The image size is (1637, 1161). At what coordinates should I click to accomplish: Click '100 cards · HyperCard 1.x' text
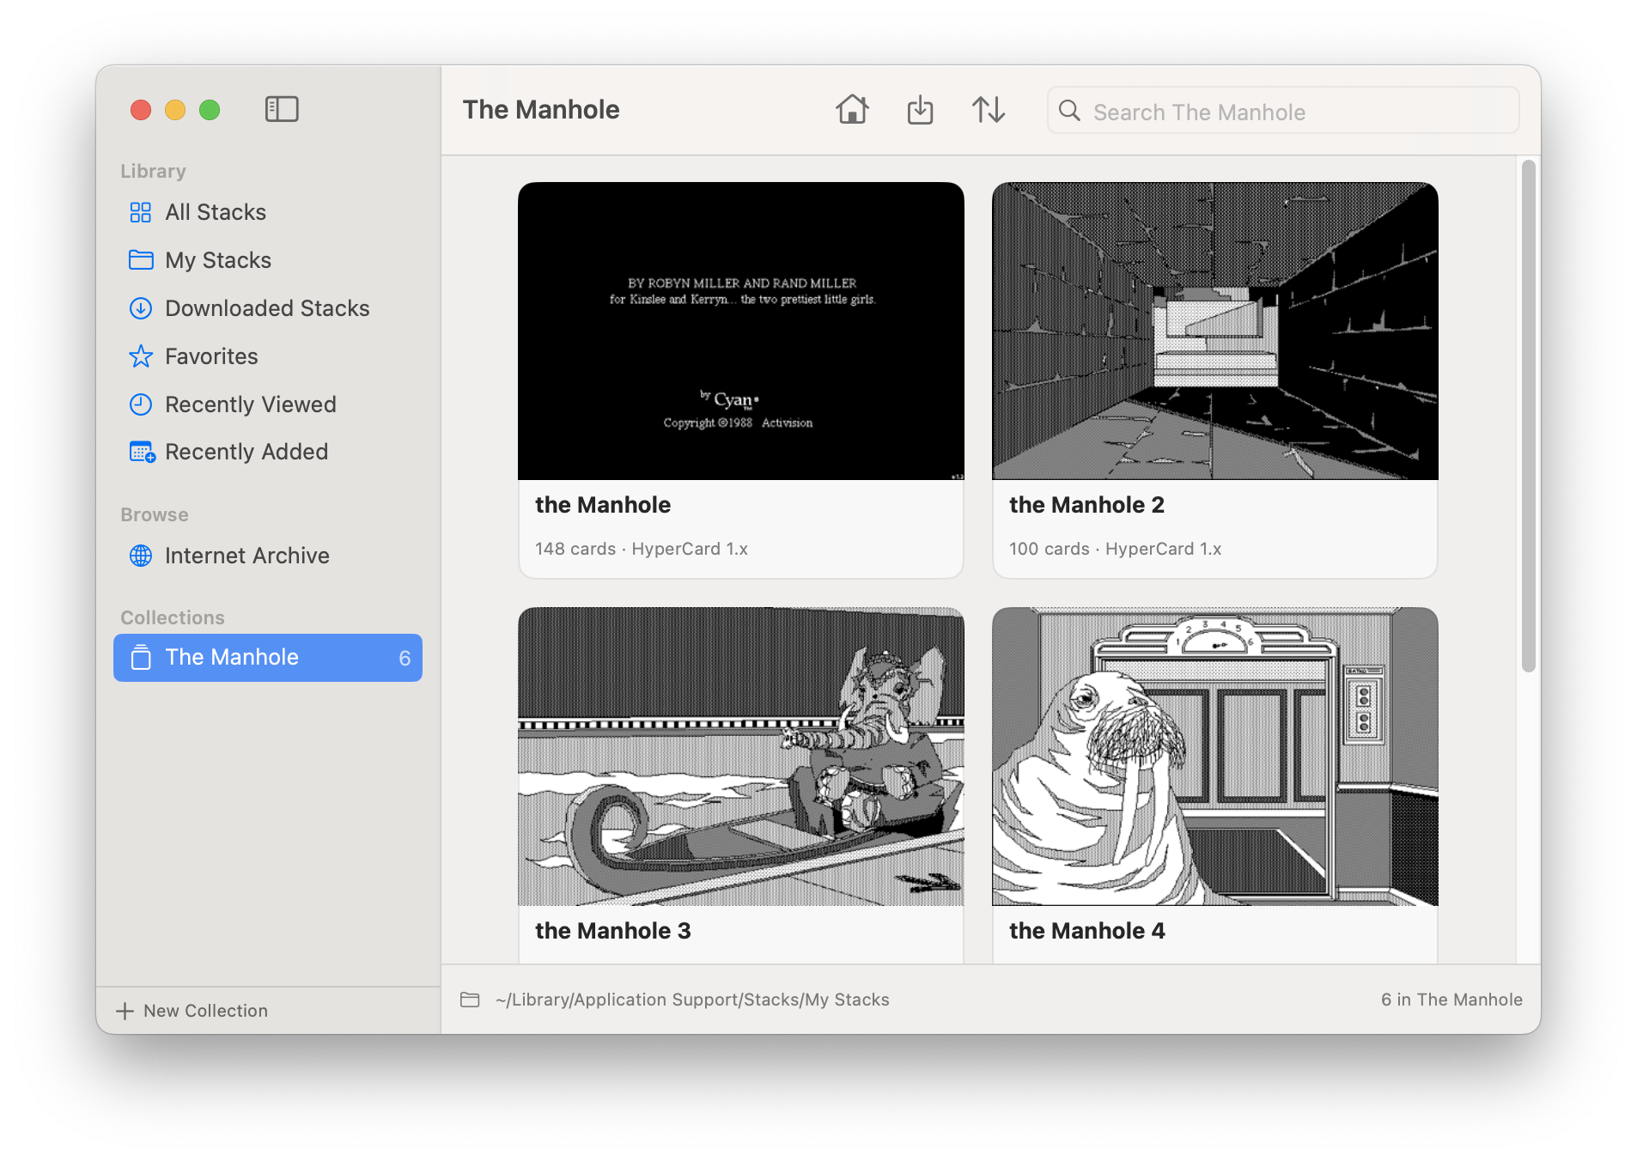tap(1115, 549)
